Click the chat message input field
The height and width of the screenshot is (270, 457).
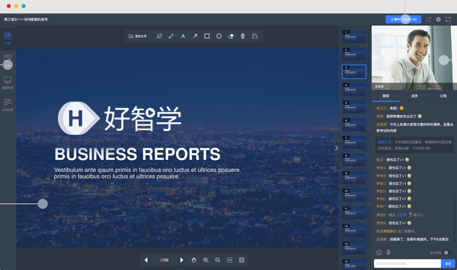407,263
